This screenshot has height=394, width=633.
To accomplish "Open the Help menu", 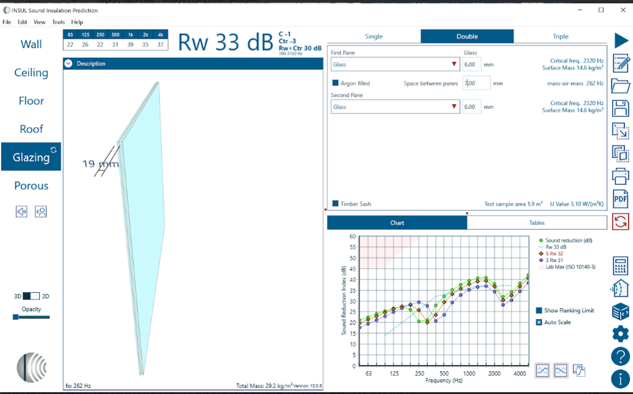I will (x=77, y=22).
